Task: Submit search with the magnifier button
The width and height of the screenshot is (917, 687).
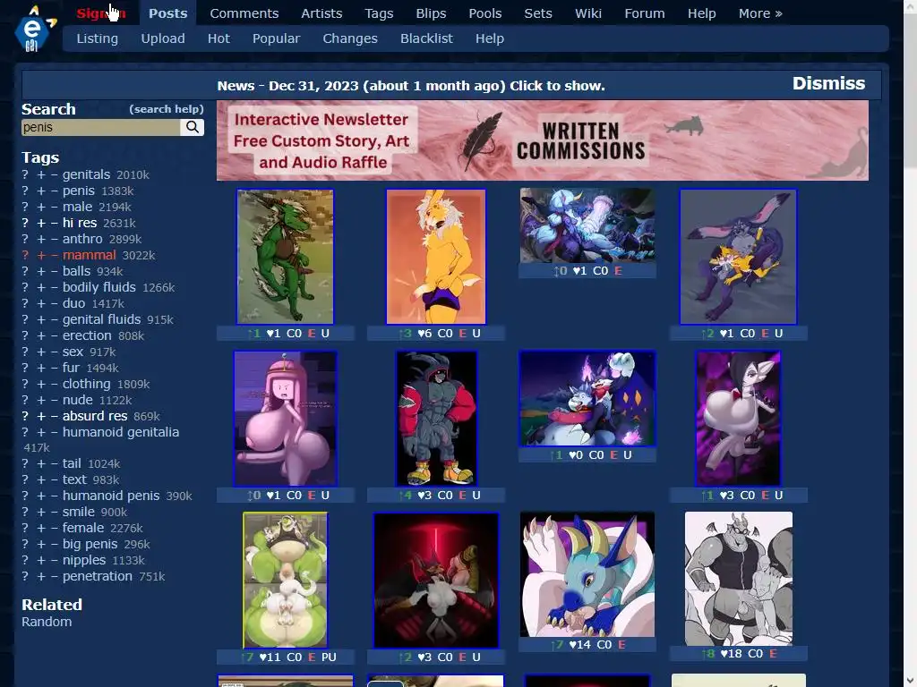Action: tap(192, 127)
